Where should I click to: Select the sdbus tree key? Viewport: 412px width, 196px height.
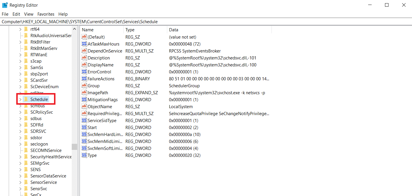[x=36, y=119]
